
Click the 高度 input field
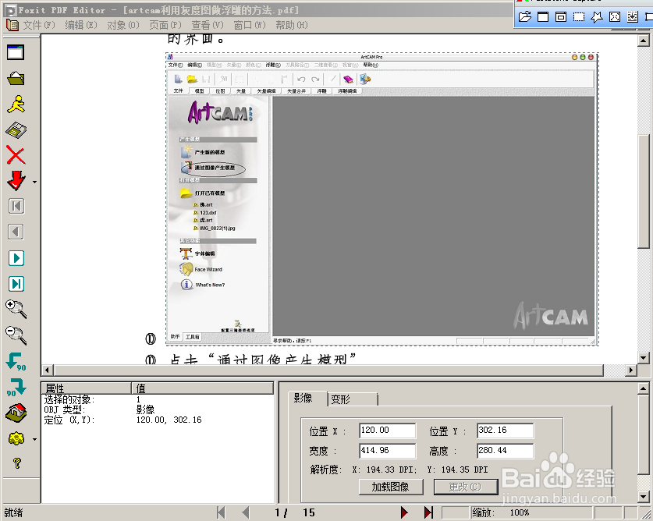(x=506, y=451)
